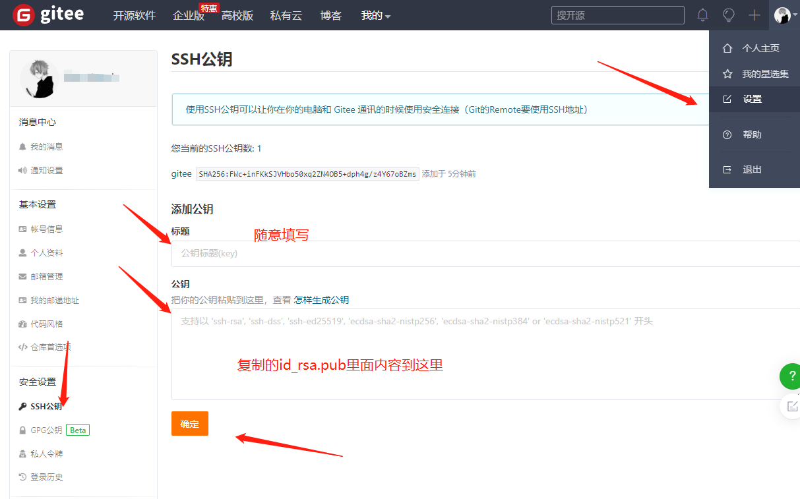Click the speaker icon beside 通知设置
Screen dimensions: 800x499
(x=23, y=170)
